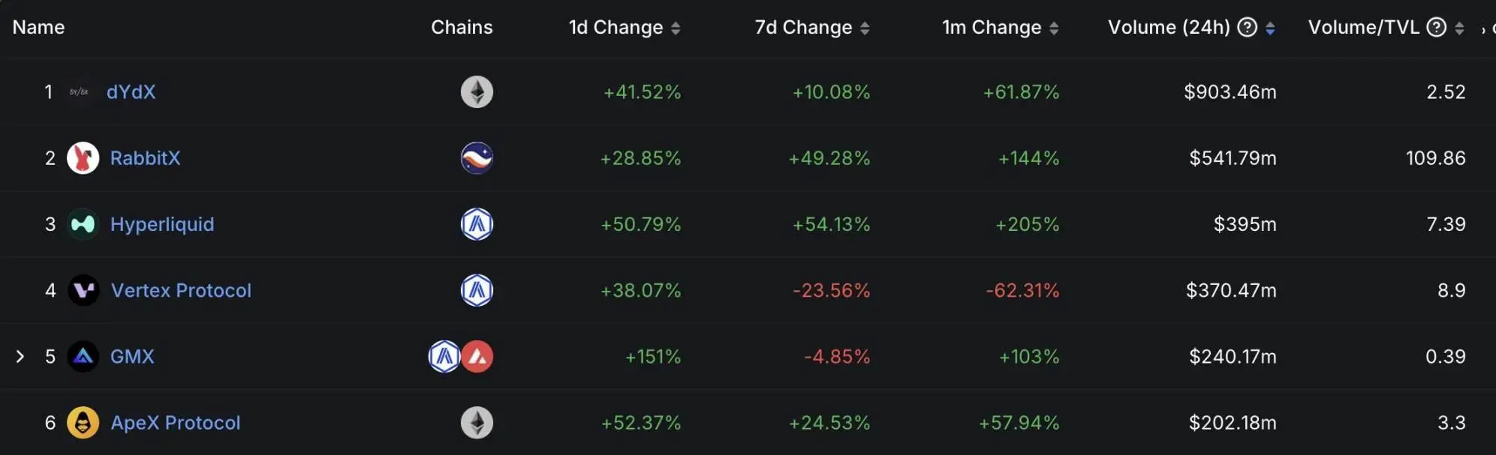
Task: Click the dYdX protocol logo icon
Action: pos(79,92)
